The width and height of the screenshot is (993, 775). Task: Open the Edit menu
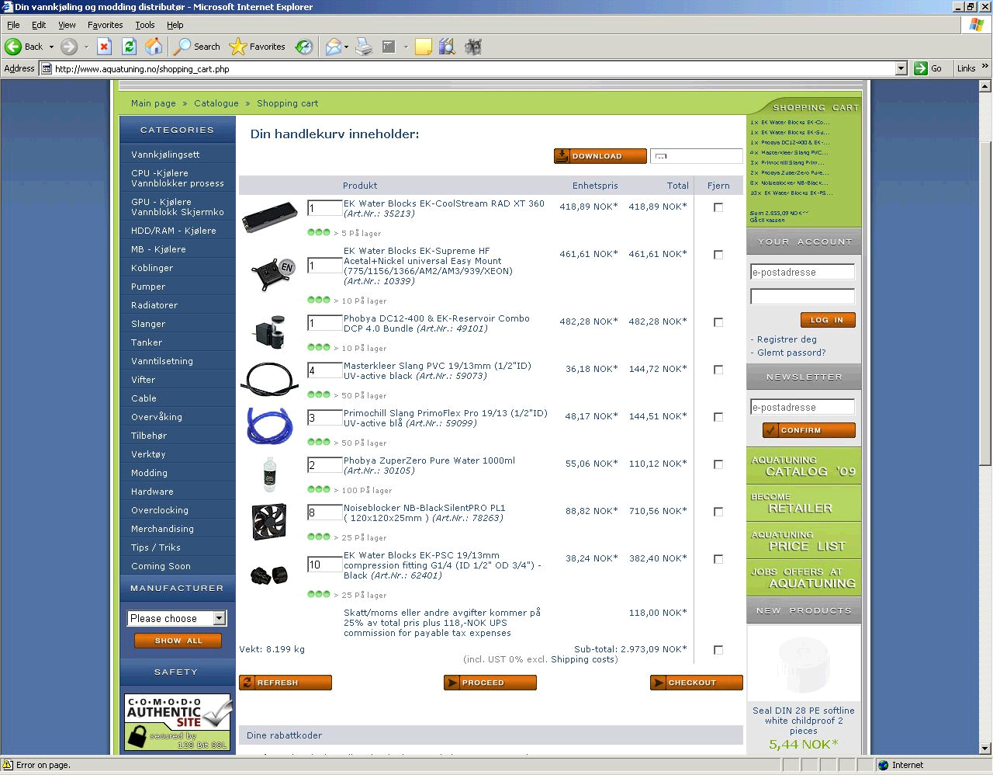(39, 25)
